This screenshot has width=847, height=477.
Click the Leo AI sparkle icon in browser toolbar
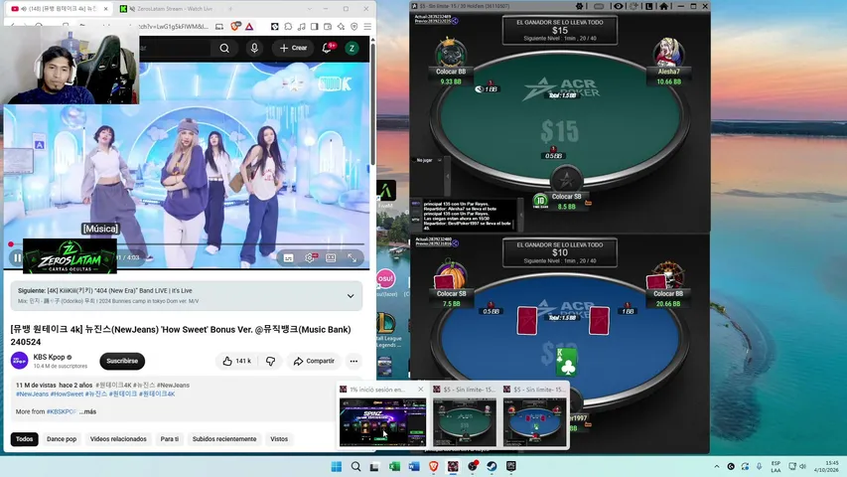[x=341, y=27]
